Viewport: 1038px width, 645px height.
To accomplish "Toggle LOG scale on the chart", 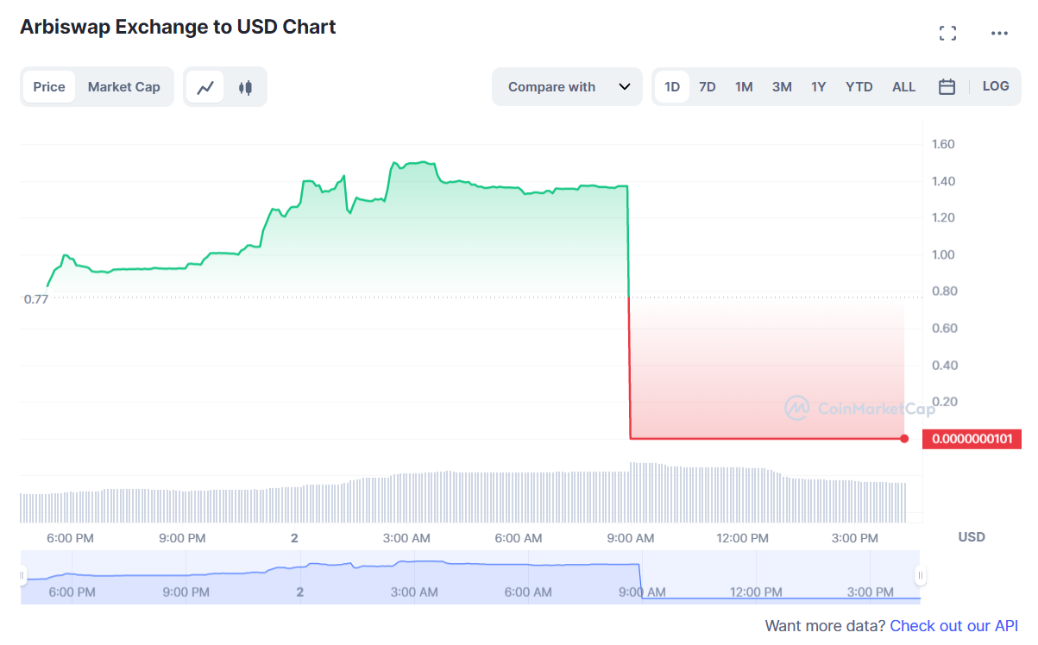I will pyautogui.click(x=996, y=86).
